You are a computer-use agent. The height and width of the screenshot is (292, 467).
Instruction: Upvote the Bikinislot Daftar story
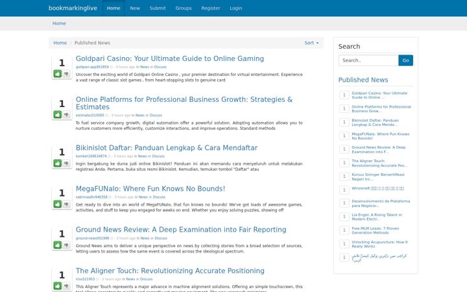pos(58,163)
